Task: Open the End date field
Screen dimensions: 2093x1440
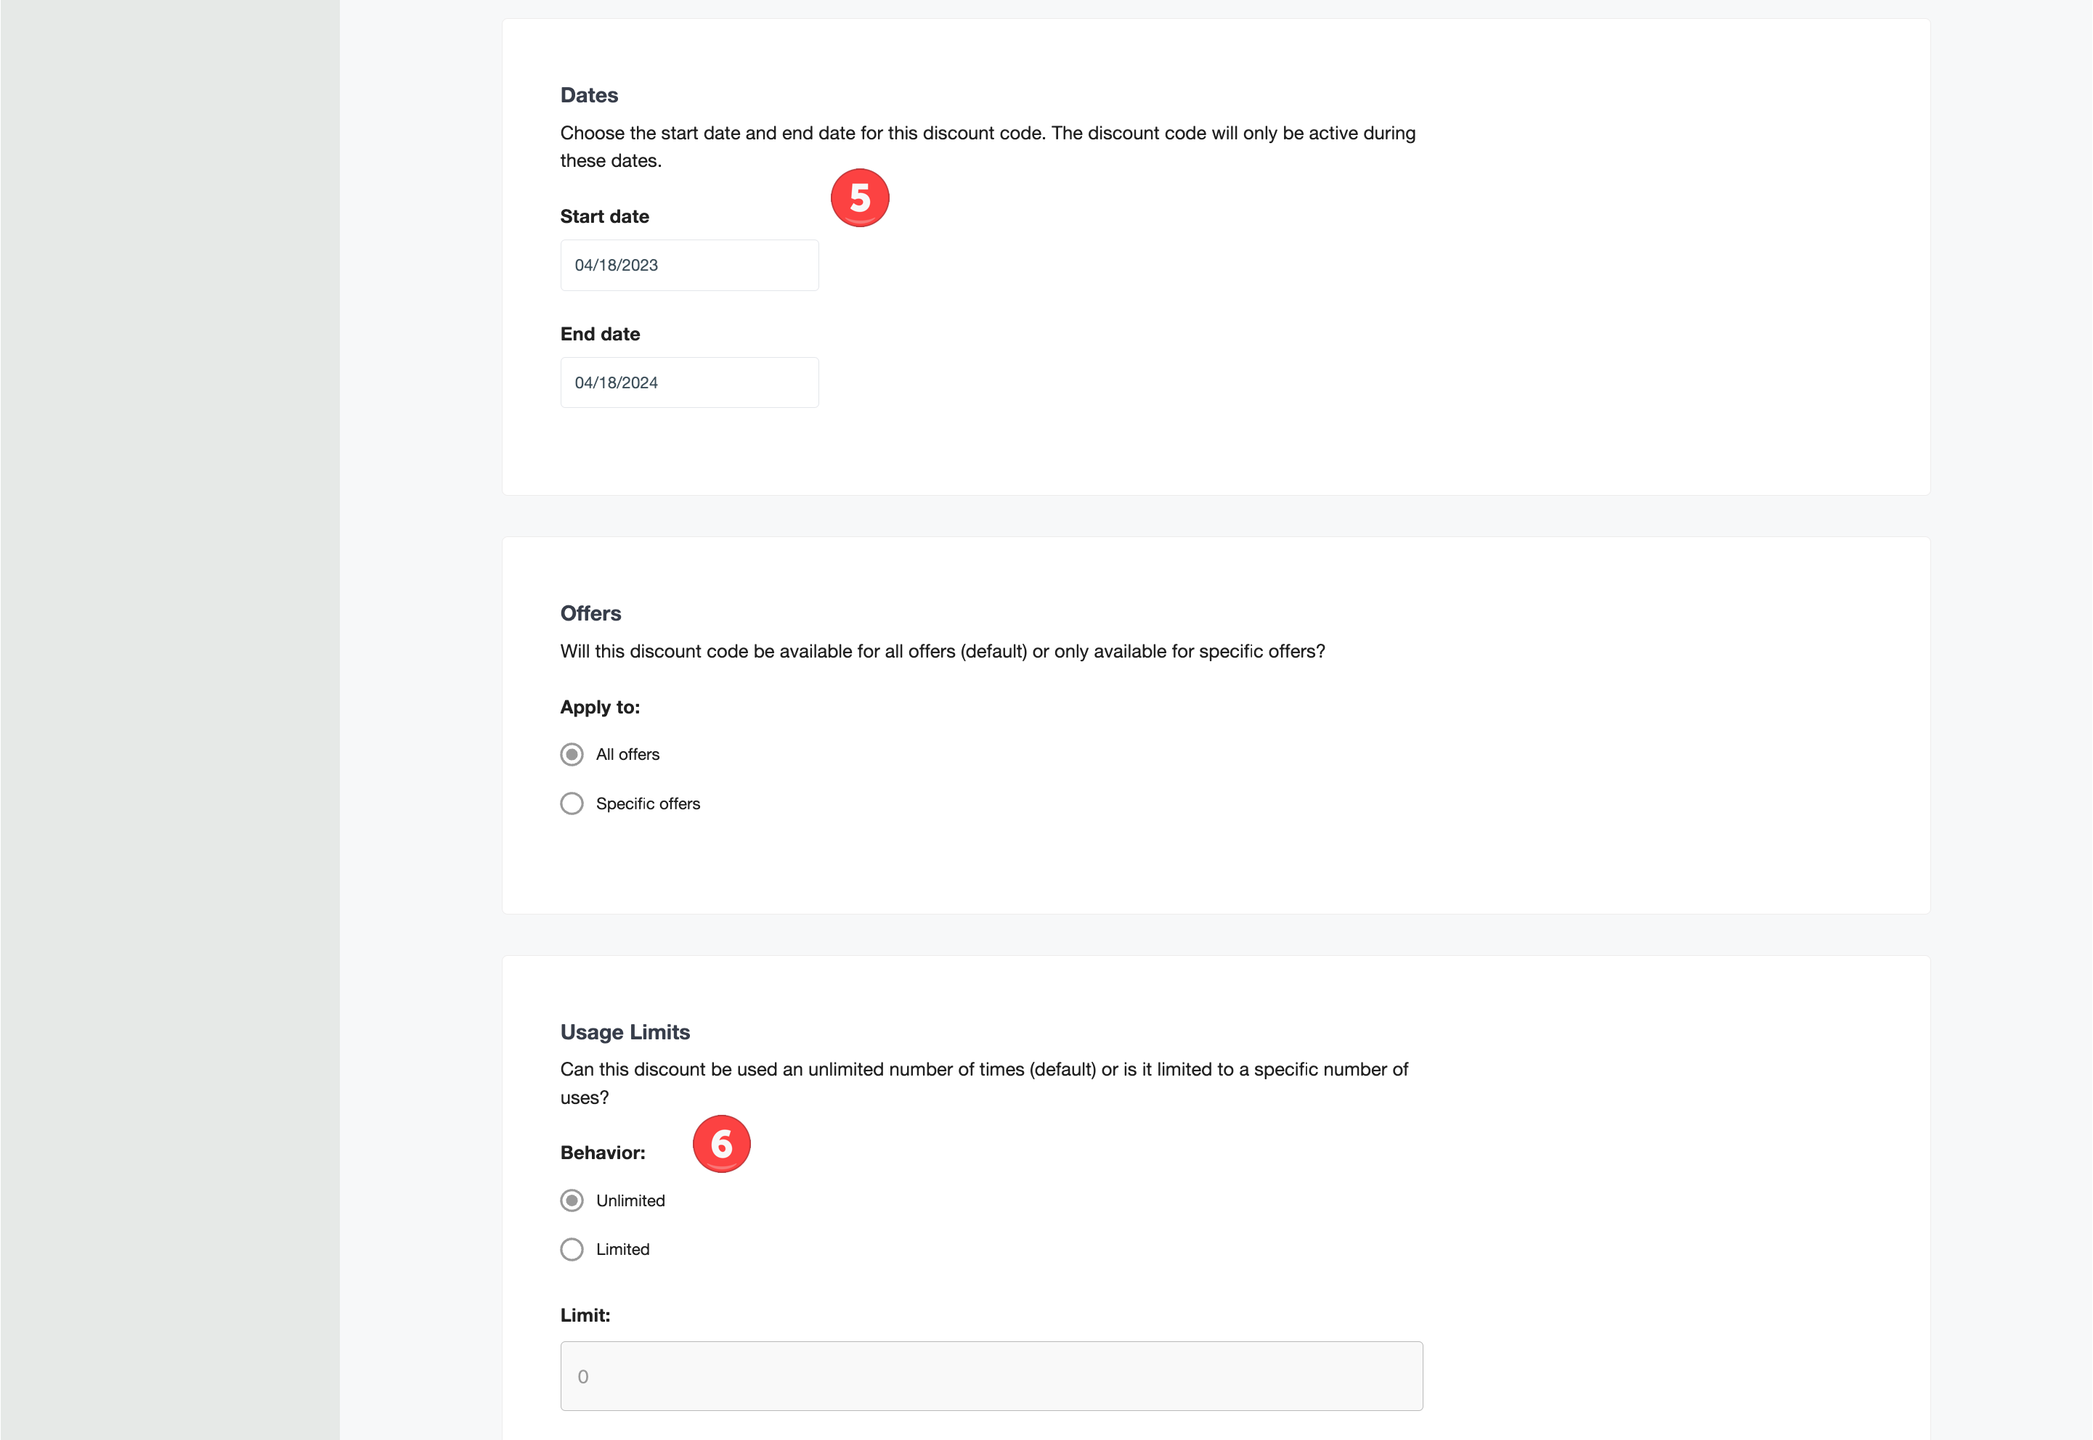Action: [x=689, y=382]
